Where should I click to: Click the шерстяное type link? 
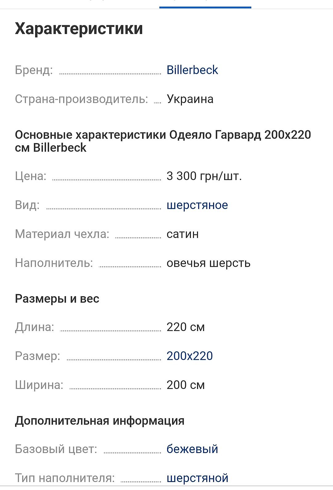pyautogui.click(x=197, y=205)
